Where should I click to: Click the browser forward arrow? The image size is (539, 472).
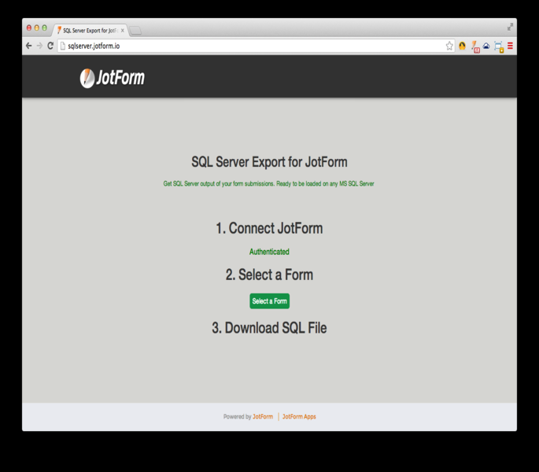pos(40,46)
